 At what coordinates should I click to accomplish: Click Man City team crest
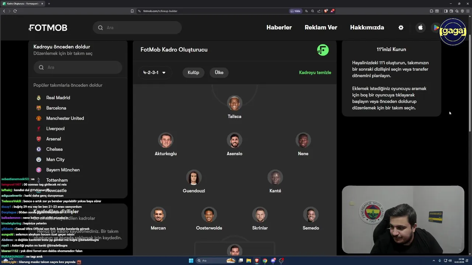(x=39, y=159)
